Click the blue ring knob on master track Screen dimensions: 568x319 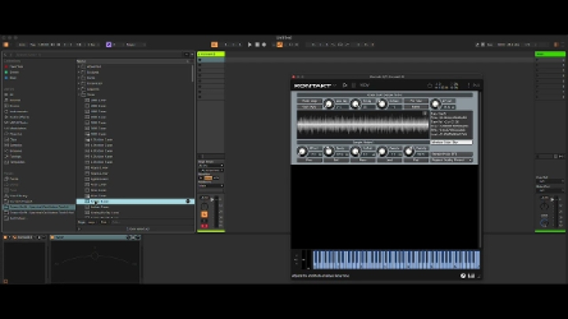544,223
